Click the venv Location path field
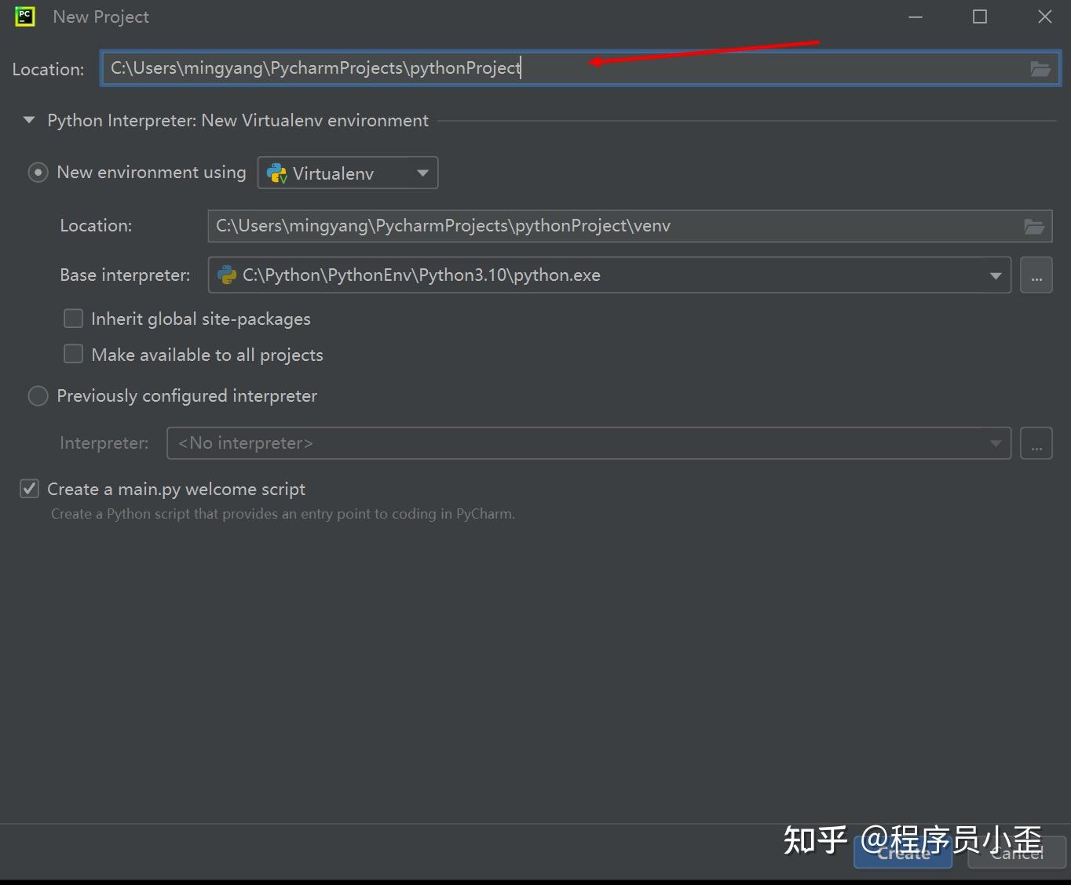The image size is (1071, 885). pos(630,227)
